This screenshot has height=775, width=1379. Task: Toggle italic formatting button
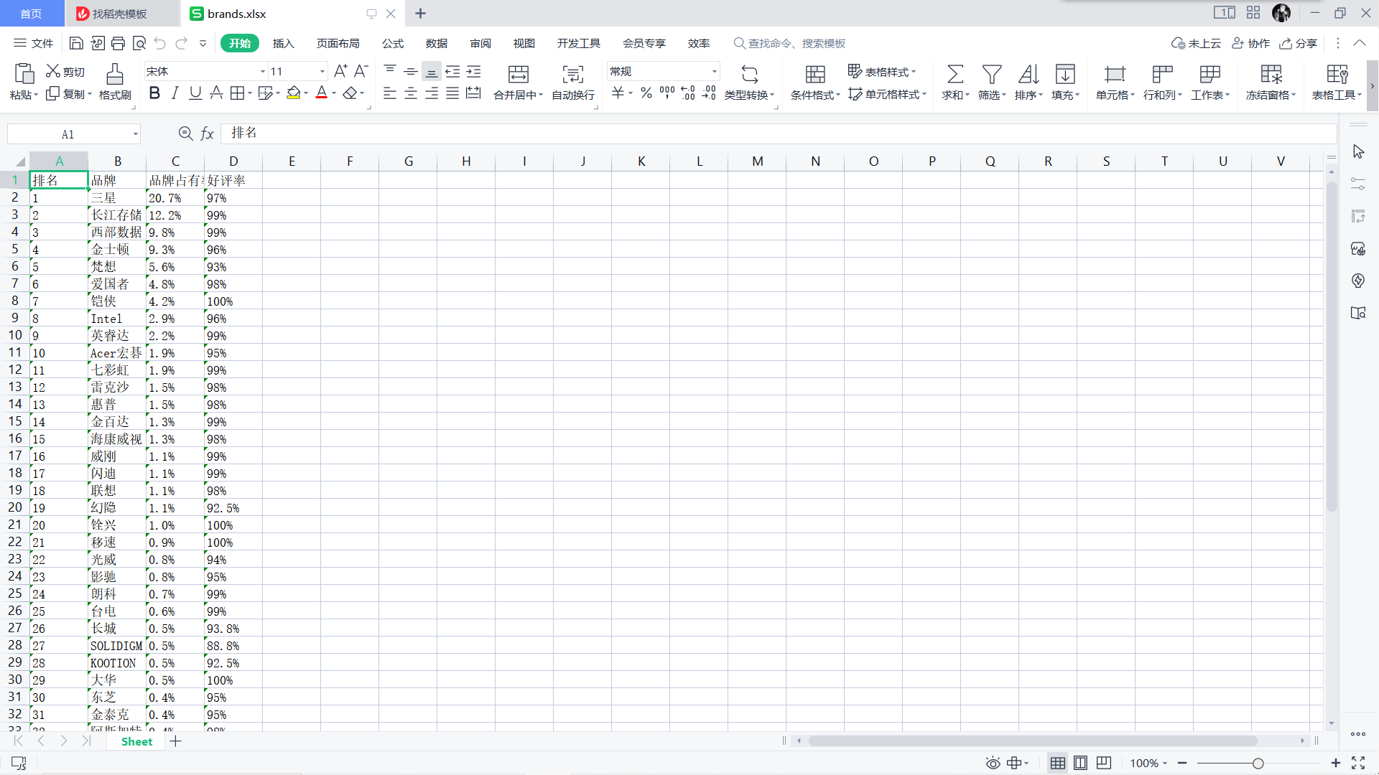pyautogui.click(x=175, y=93)
